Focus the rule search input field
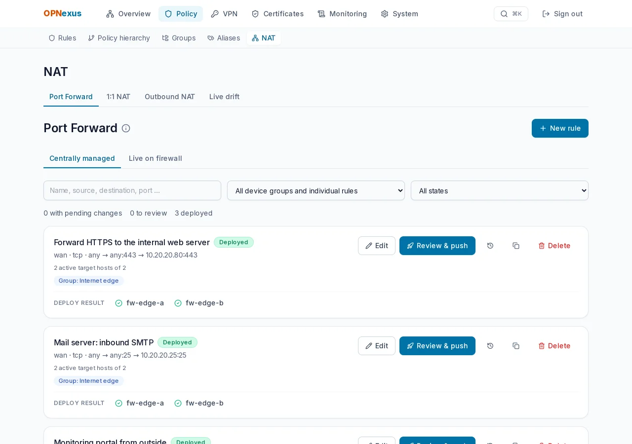The width and height of the screenshot is (632, 444). click(132, 190)
